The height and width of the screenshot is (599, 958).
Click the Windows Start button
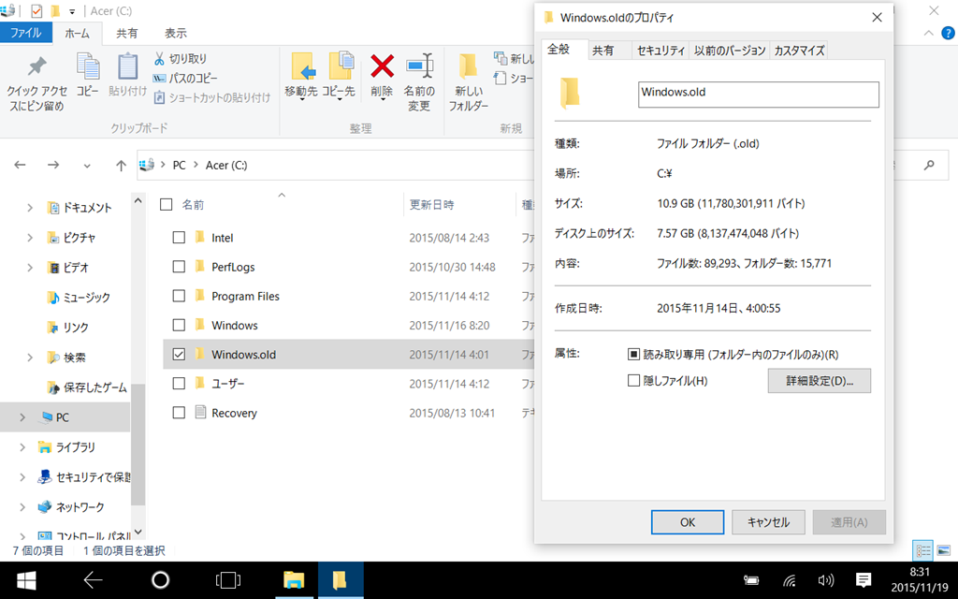pos(26,580)
